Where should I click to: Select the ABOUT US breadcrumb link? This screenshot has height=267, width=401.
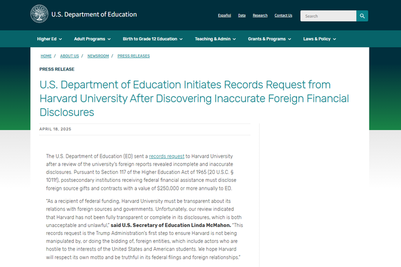tap(69, 56)
